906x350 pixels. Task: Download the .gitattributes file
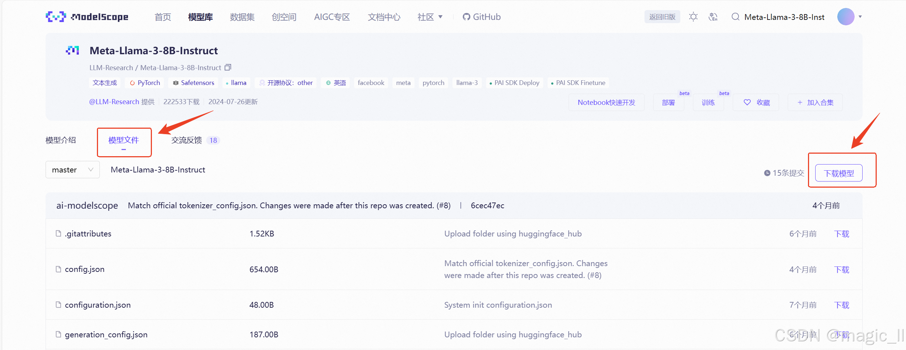(842, 234)
